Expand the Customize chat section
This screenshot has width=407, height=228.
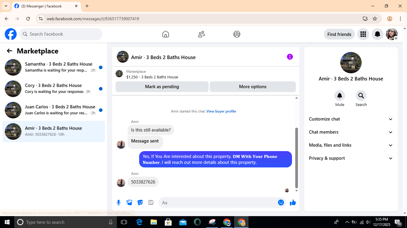[351, 119]
